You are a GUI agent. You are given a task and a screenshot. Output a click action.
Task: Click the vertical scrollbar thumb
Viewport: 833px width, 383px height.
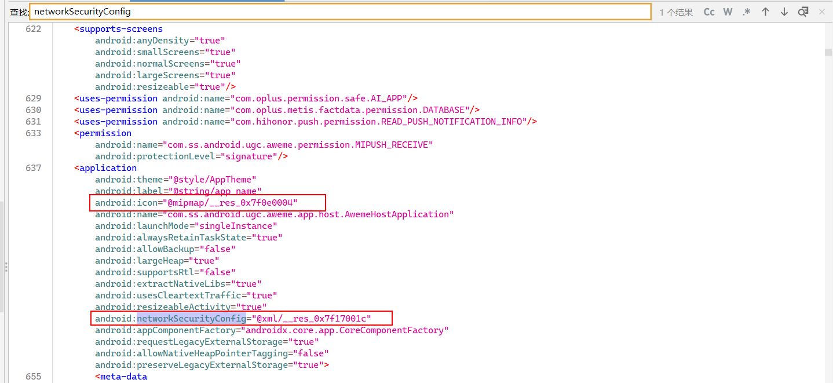tap(828, 52)
